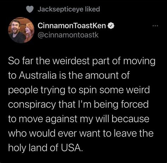The image size is (167, 163).
Task: Click the bearded man in the avatar
Action: pos(17,31)
